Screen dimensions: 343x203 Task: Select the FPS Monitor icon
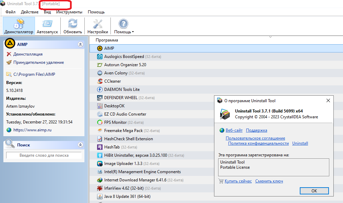coord(100,122)
